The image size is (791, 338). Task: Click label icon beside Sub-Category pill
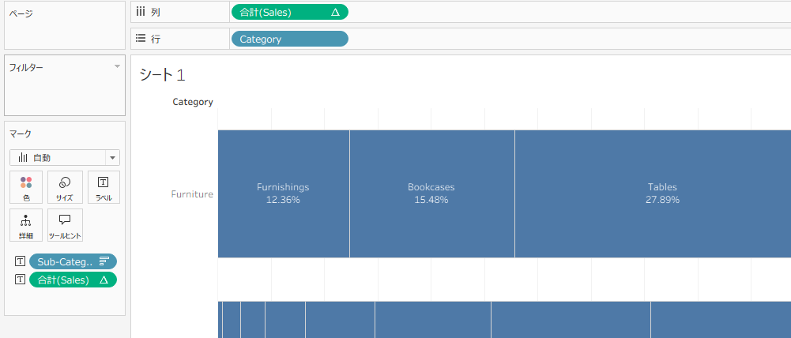[20, 261]
